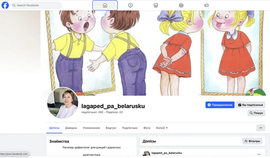Expand the Болей dropdown tab

[162, 128]
